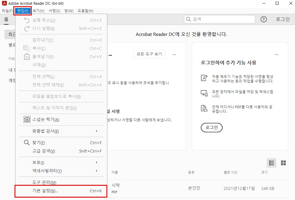Click the copy icon in the menu
Image resolution: width=295 pixels, height=200 pixels.
(x=27, y=48)
